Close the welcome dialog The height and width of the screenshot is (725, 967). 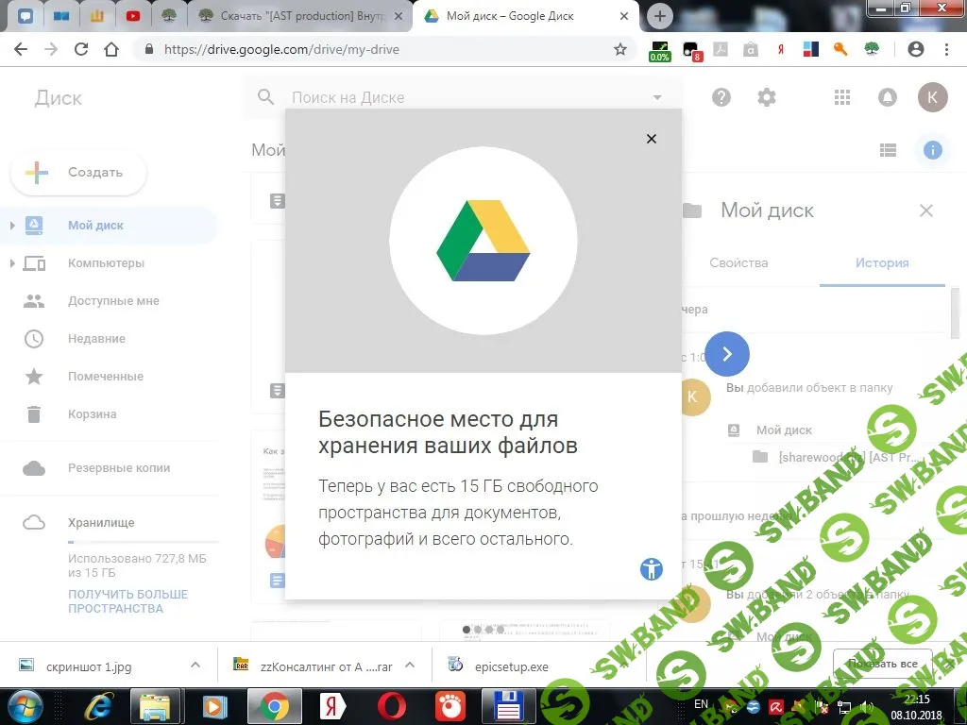pos(651,139)
